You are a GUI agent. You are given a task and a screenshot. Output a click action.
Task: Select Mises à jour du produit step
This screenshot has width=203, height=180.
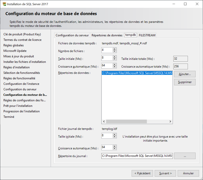tap(19, 56)
